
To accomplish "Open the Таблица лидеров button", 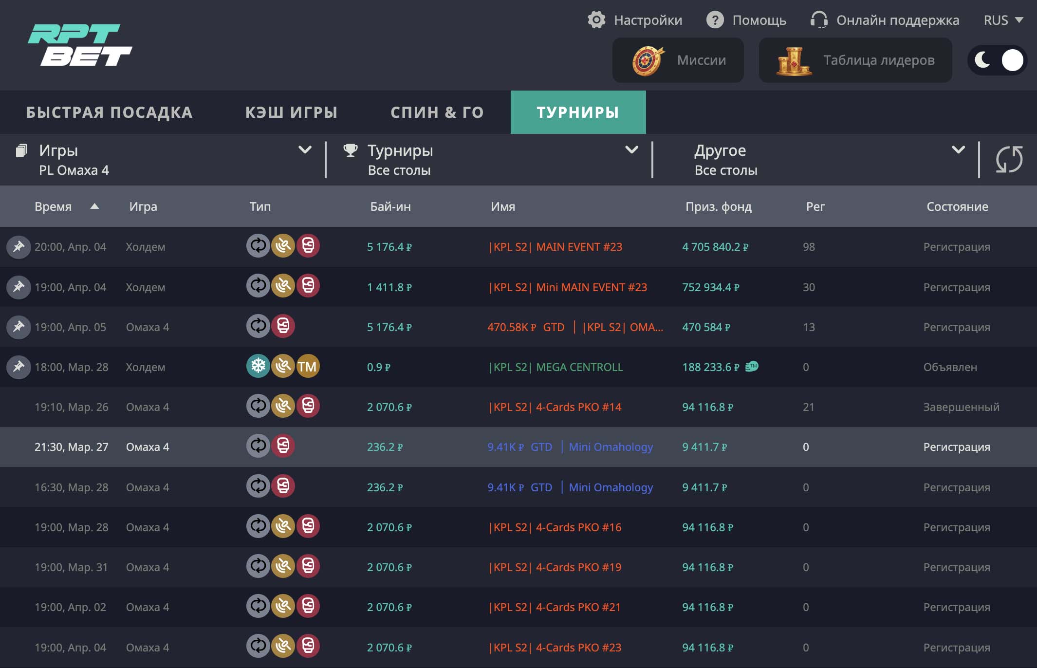I will click(x=855, y=60).
